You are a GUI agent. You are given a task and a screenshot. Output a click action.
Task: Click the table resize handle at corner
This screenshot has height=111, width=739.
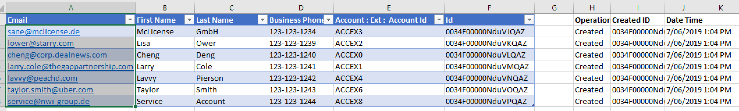click(533, 105)
